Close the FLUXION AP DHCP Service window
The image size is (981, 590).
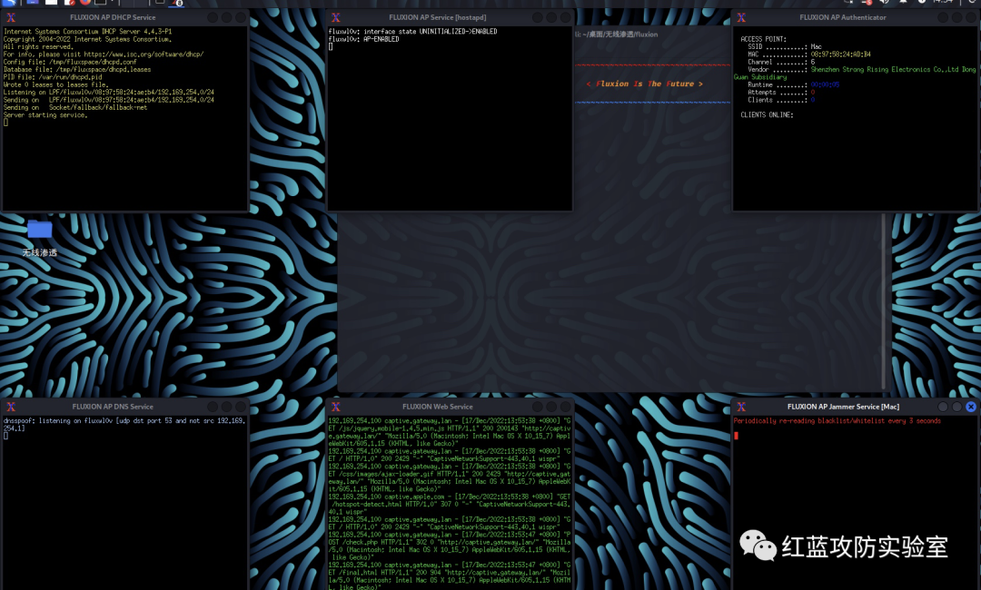click(x=240, y=17)
